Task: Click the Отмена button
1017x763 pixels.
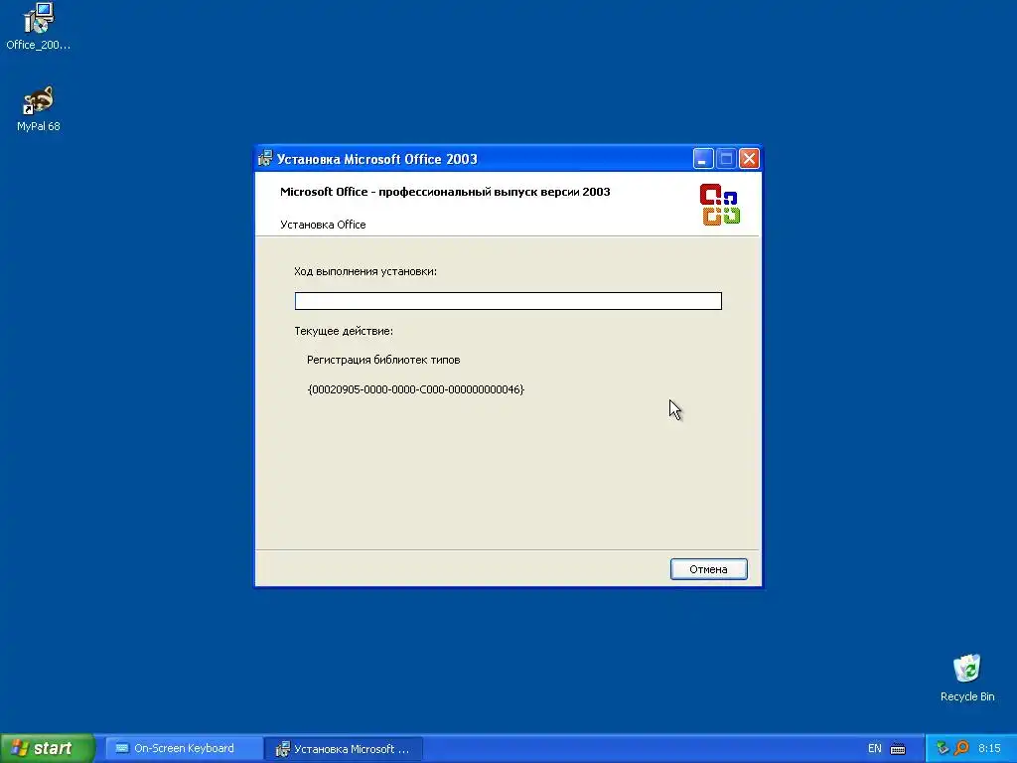Action: (x=708, y=569)
